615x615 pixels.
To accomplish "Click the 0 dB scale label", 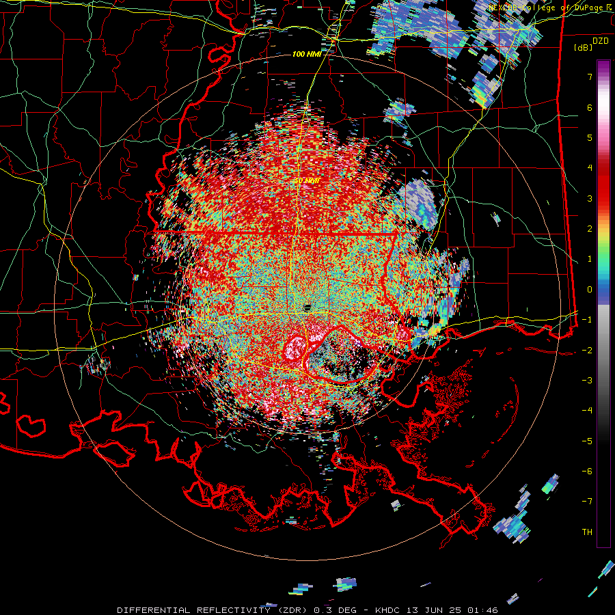I will (x=590, y=290).
